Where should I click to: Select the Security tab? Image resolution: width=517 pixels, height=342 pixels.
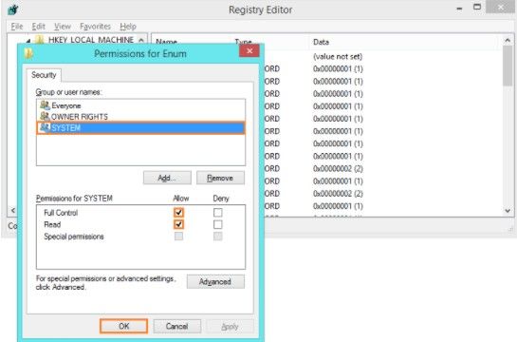tap(44, 75)
